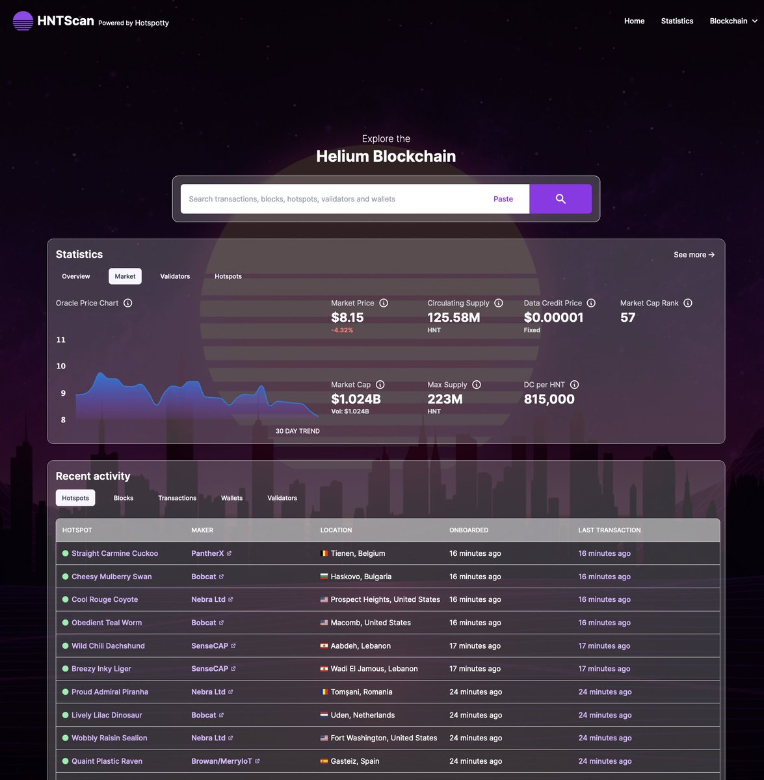Click the HOTSPOT column header
Viewport: 764px width, 780px height.
(77, 530)
